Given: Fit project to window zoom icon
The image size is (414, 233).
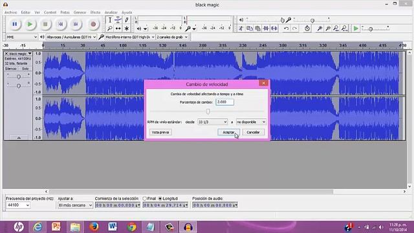Looking at the screenshot, I should [x=344, y=28].
